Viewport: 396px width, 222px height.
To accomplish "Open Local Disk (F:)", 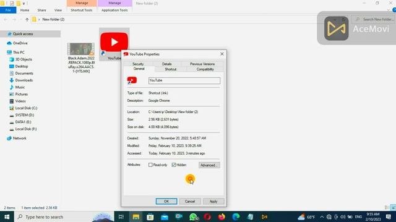I will tap(26, 129).
